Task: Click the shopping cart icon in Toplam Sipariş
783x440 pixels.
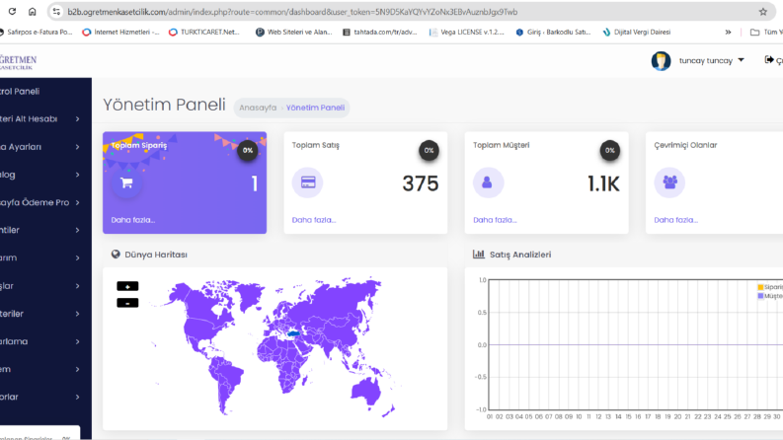Action: pyautogui.click(x=126, y=183)
